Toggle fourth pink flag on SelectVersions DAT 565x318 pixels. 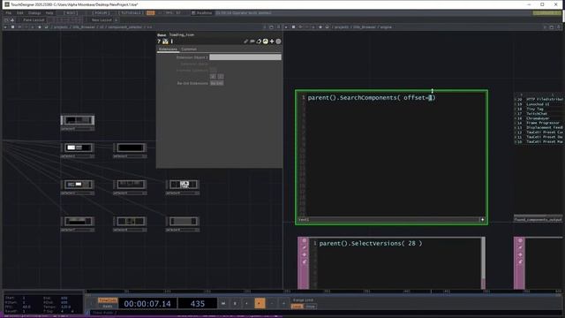pos(304,261)
